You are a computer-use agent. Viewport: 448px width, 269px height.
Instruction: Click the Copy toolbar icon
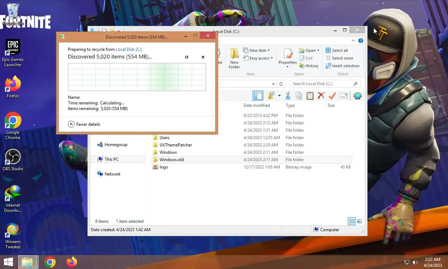click(299, 96)
